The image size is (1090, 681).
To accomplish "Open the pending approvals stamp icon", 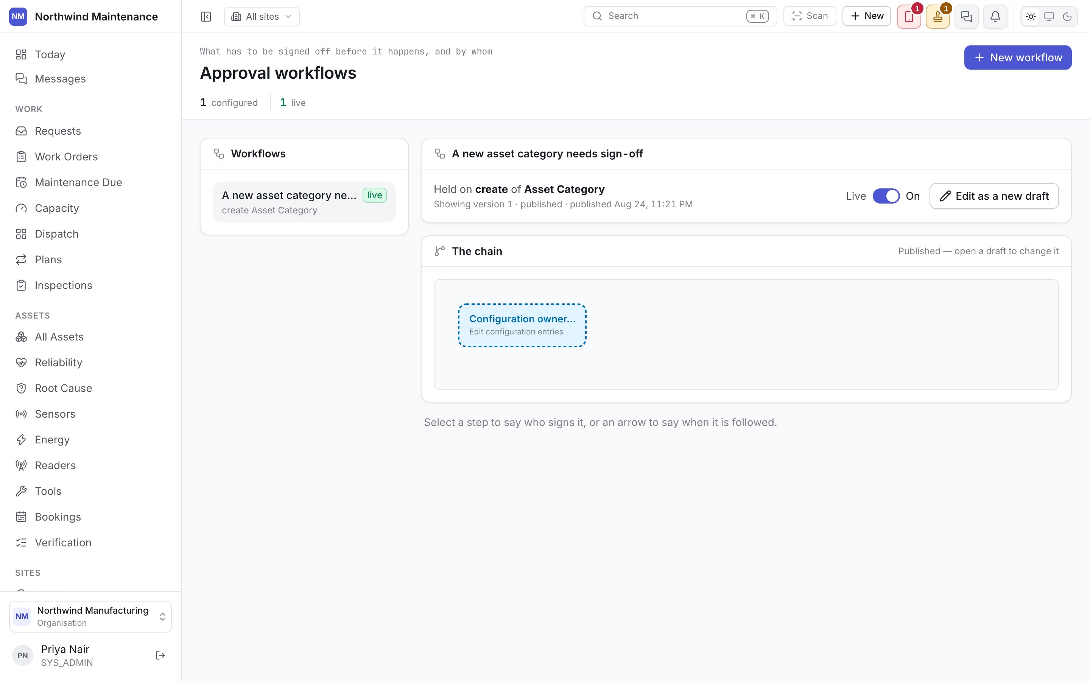I will 938,17.
